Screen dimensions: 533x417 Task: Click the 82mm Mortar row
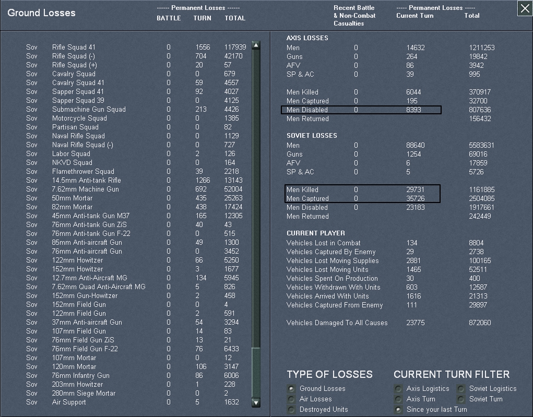136,207
